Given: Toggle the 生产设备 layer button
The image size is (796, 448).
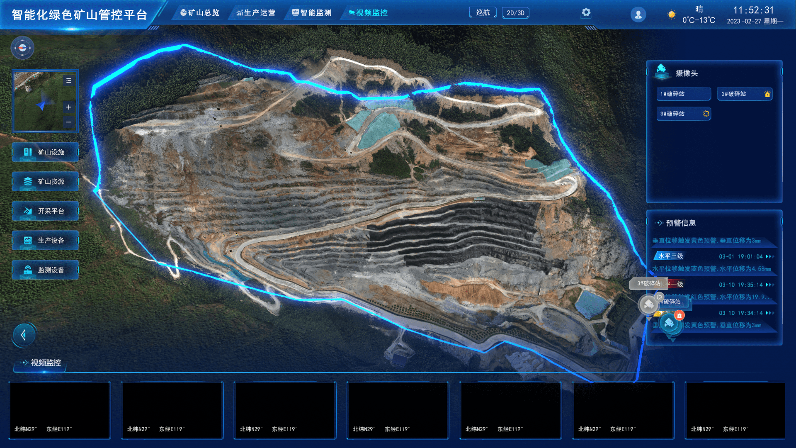Looking at the screenshot, I should coord(45,240).
